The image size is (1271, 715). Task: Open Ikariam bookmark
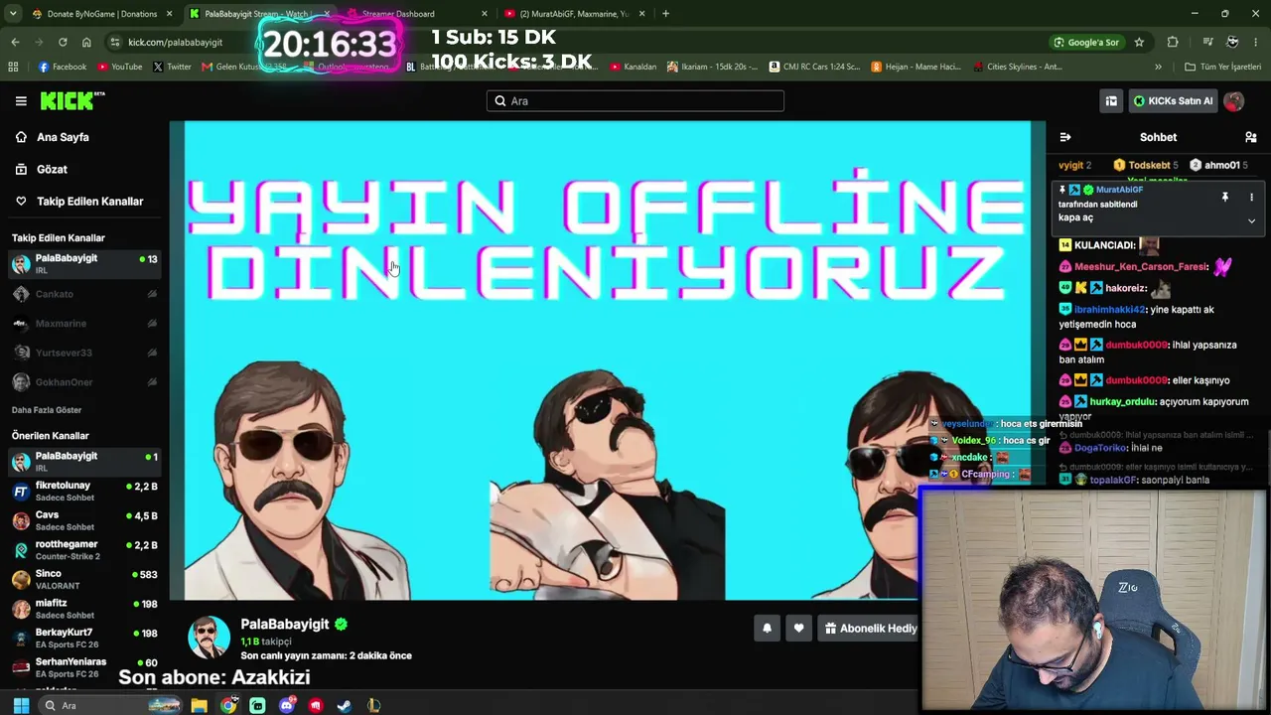pyautogui.click(x=712, y=67)
